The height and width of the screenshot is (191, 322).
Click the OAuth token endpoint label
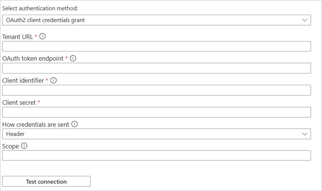(33, 58)
